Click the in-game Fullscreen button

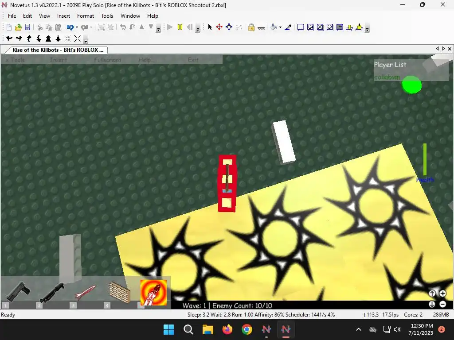click(x=107, y=60)
